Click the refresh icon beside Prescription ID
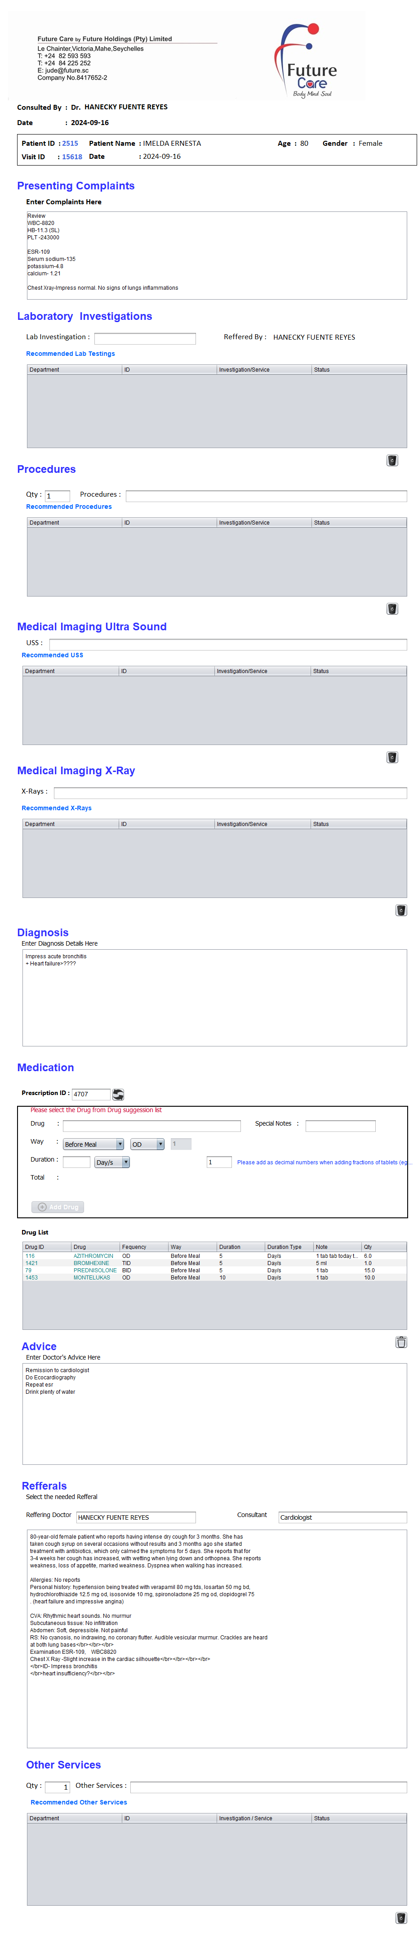Screen dimensions: 418x1939 pyautogui.click(x=118, y=1094)
